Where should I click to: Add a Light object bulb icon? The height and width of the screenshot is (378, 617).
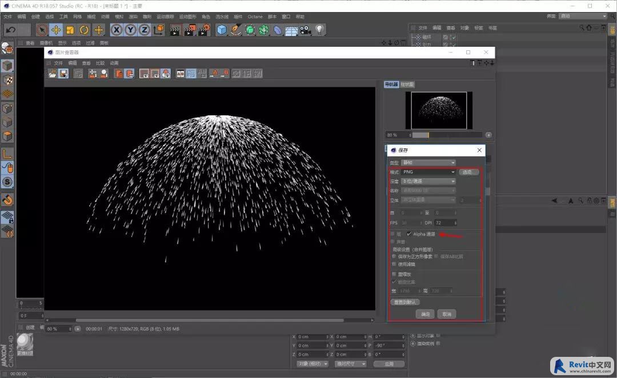point(319,30)
